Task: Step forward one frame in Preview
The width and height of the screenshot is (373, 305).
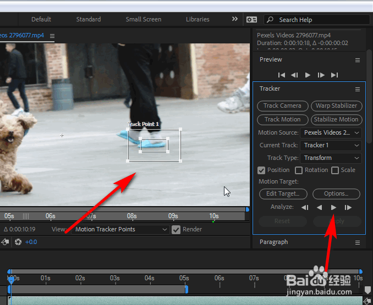Action: 321,75
